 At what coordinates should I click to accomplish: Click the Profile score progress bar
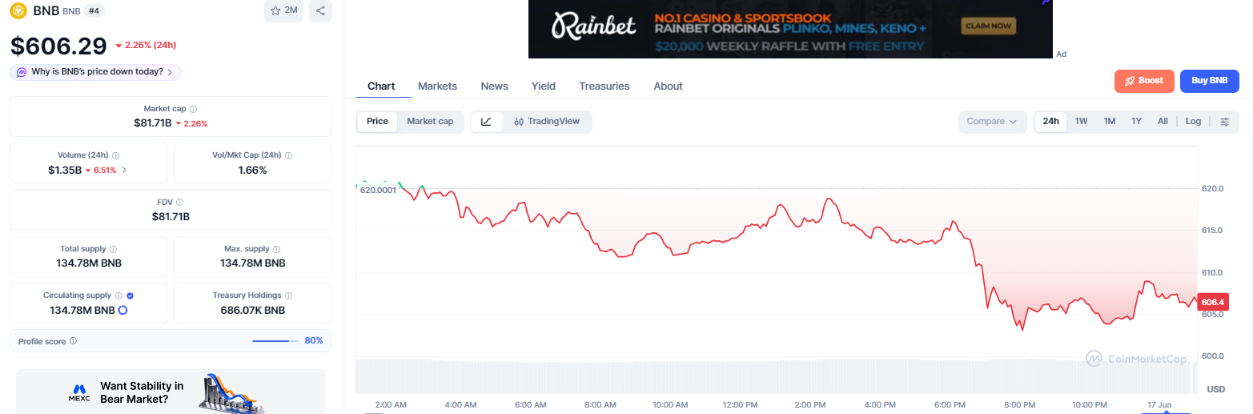click(x=275, y=341)
